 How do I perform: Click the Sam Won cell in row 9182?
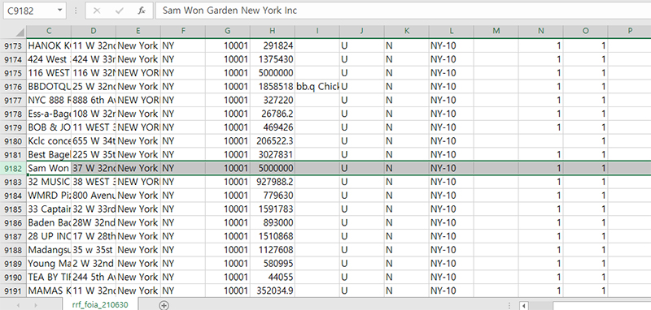[x=49, y=169]
